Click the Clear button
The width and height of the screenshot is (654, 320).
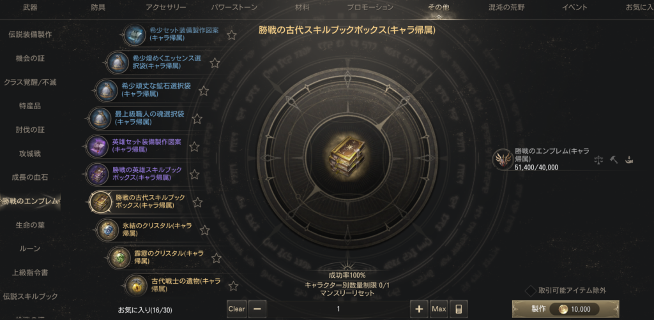[x=236, y=309]
